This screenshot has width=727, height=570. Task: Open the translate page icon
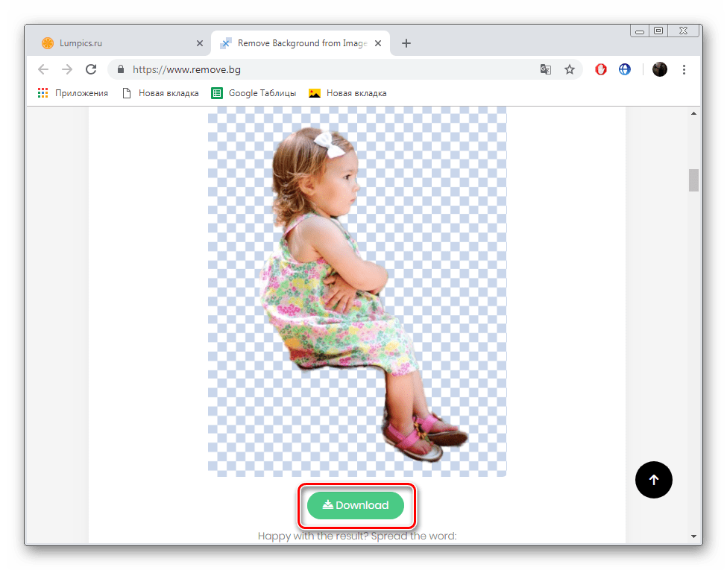pos(546,69)
